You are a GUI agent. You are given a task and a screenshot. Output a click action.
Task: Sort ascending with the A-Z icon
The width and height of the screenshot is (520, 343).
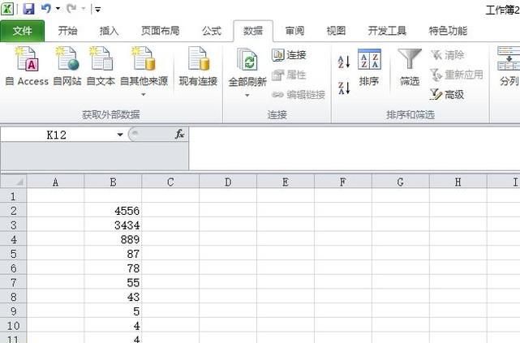tap(344, 62)
